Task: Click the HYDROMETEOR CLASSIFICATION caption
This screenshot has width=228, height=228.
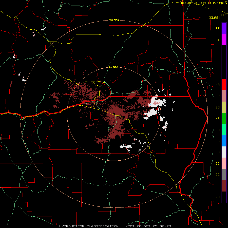Action: click(x=89, y=226)
